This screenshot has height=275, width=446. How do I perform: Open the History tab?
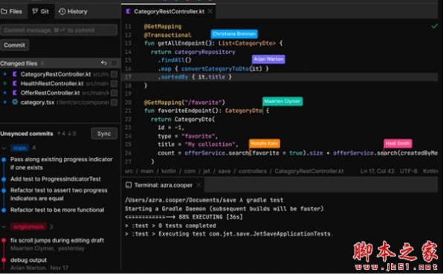[x=73, y=11]
